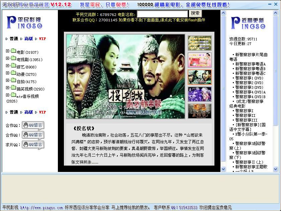
Task: Open the 综艺 folder icon
Action: 13,65
